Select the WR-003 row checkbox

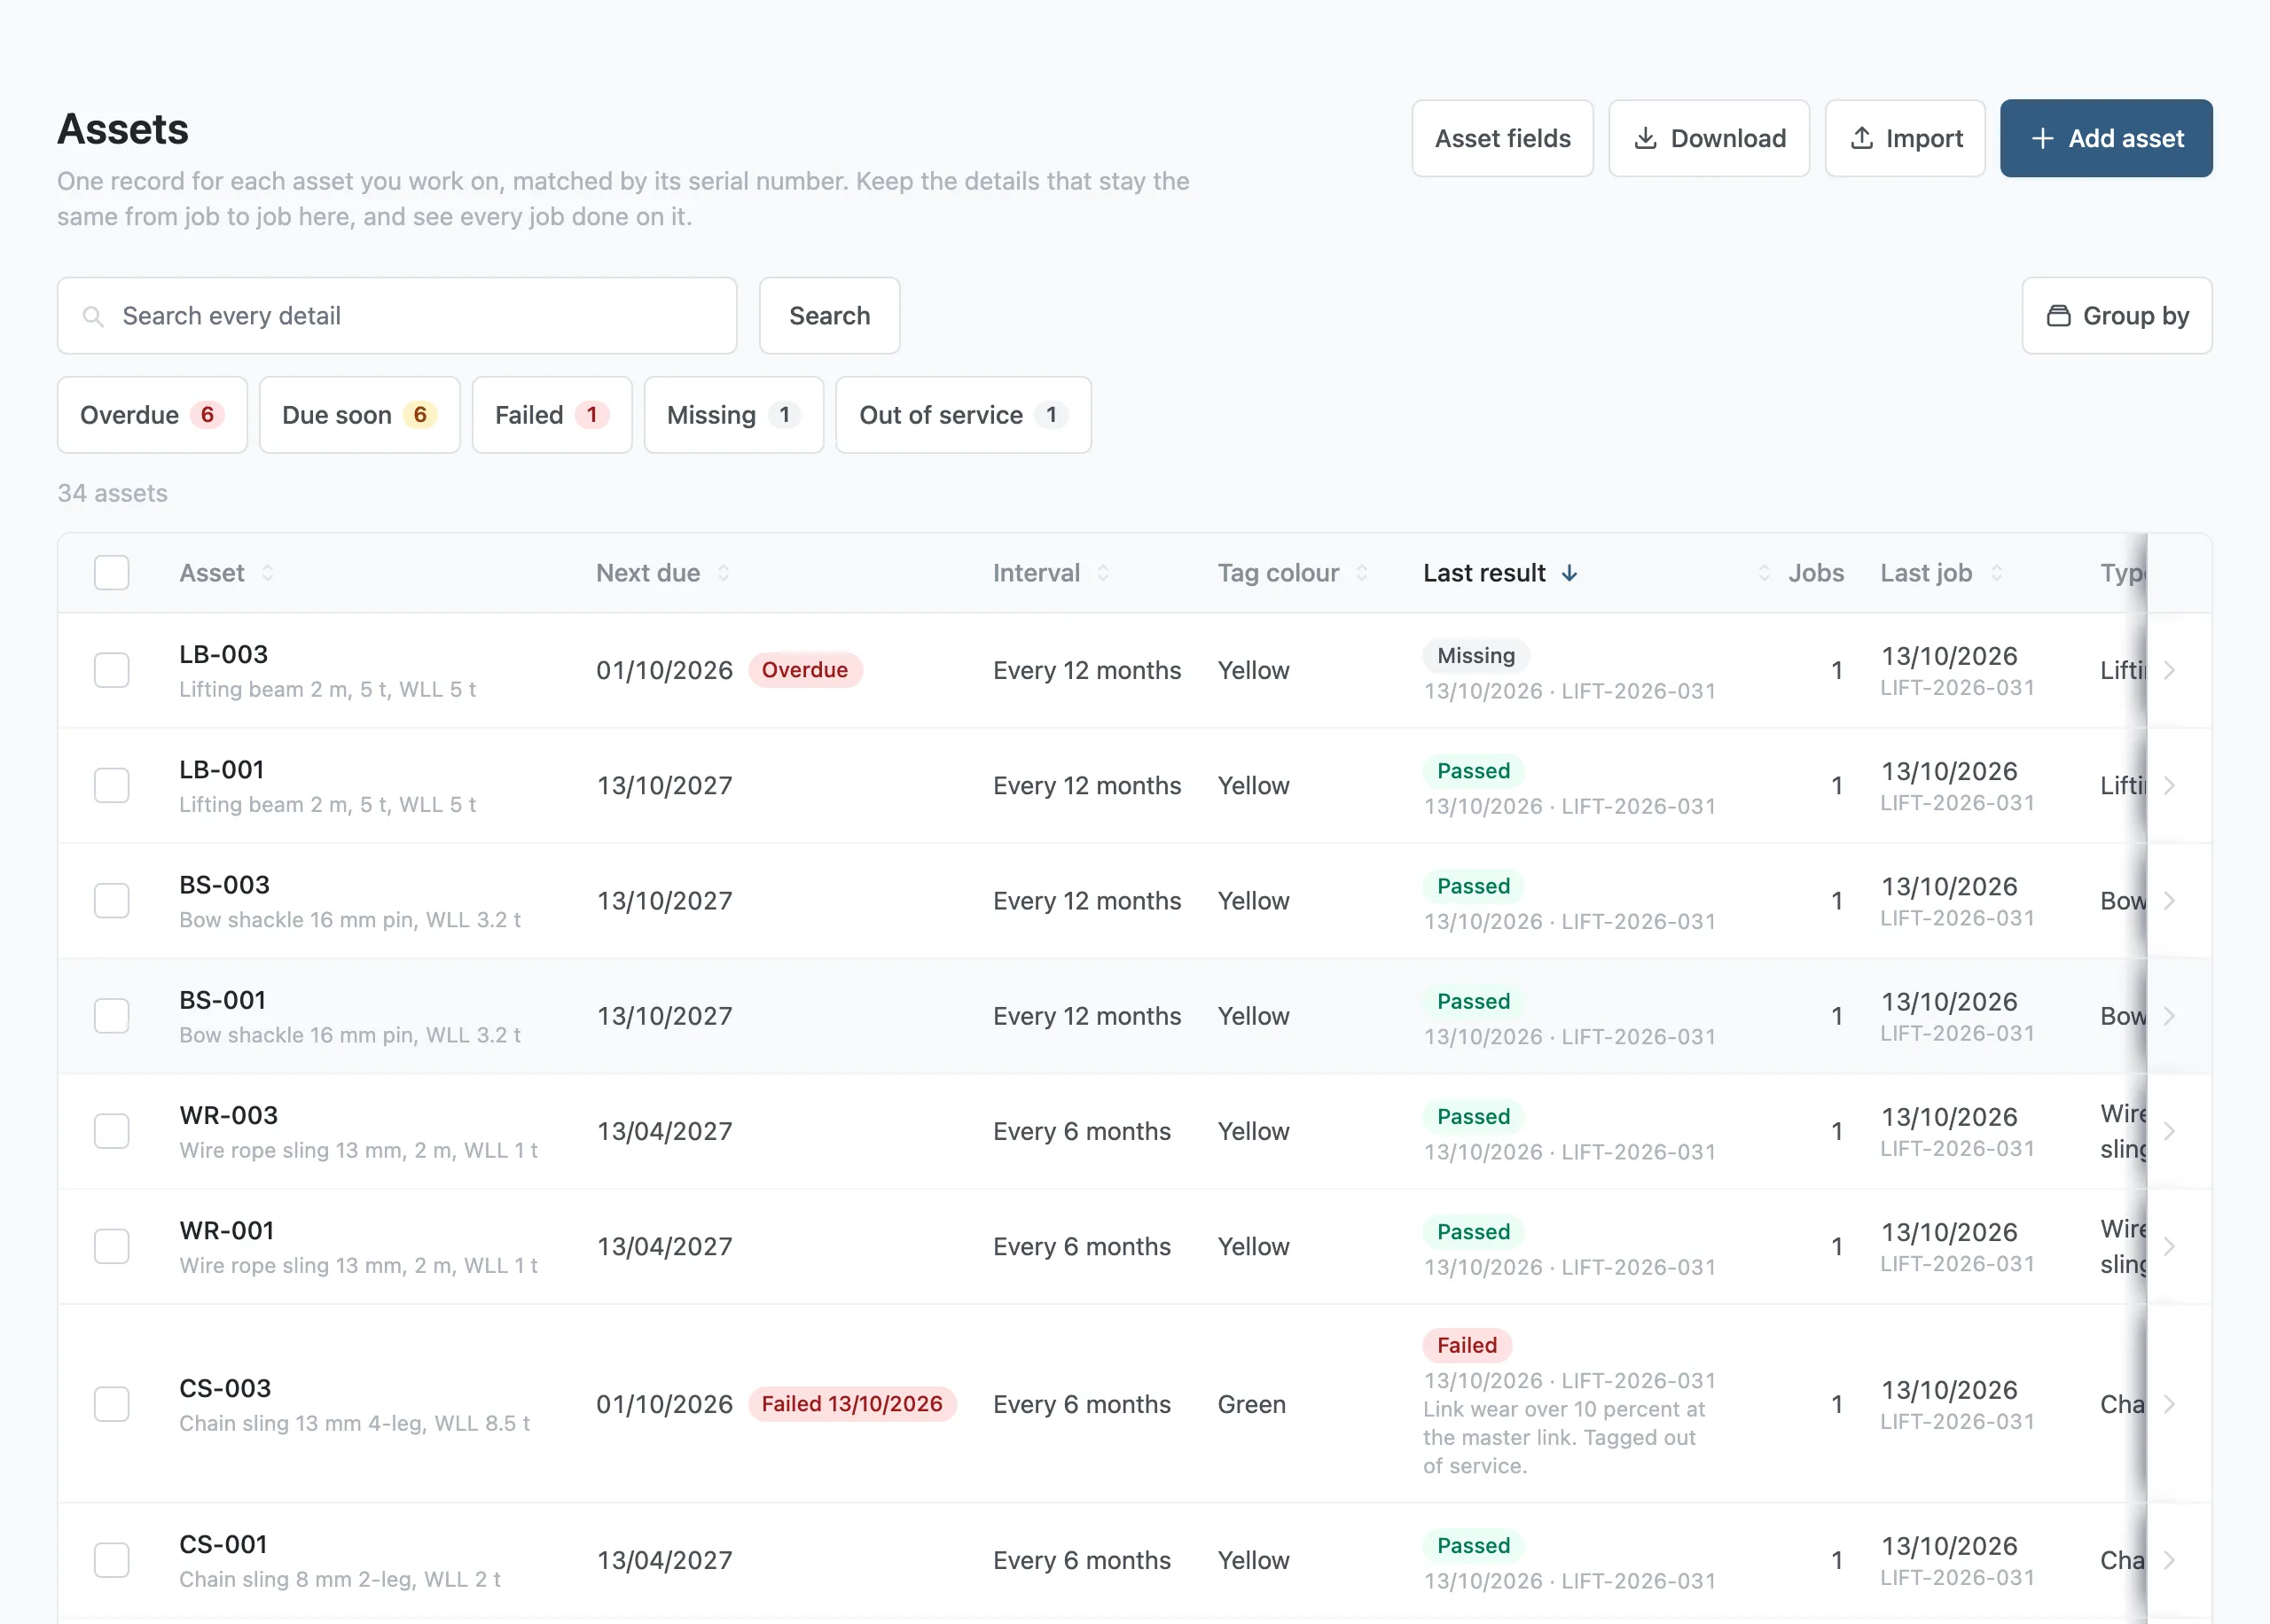[112, 1131]
